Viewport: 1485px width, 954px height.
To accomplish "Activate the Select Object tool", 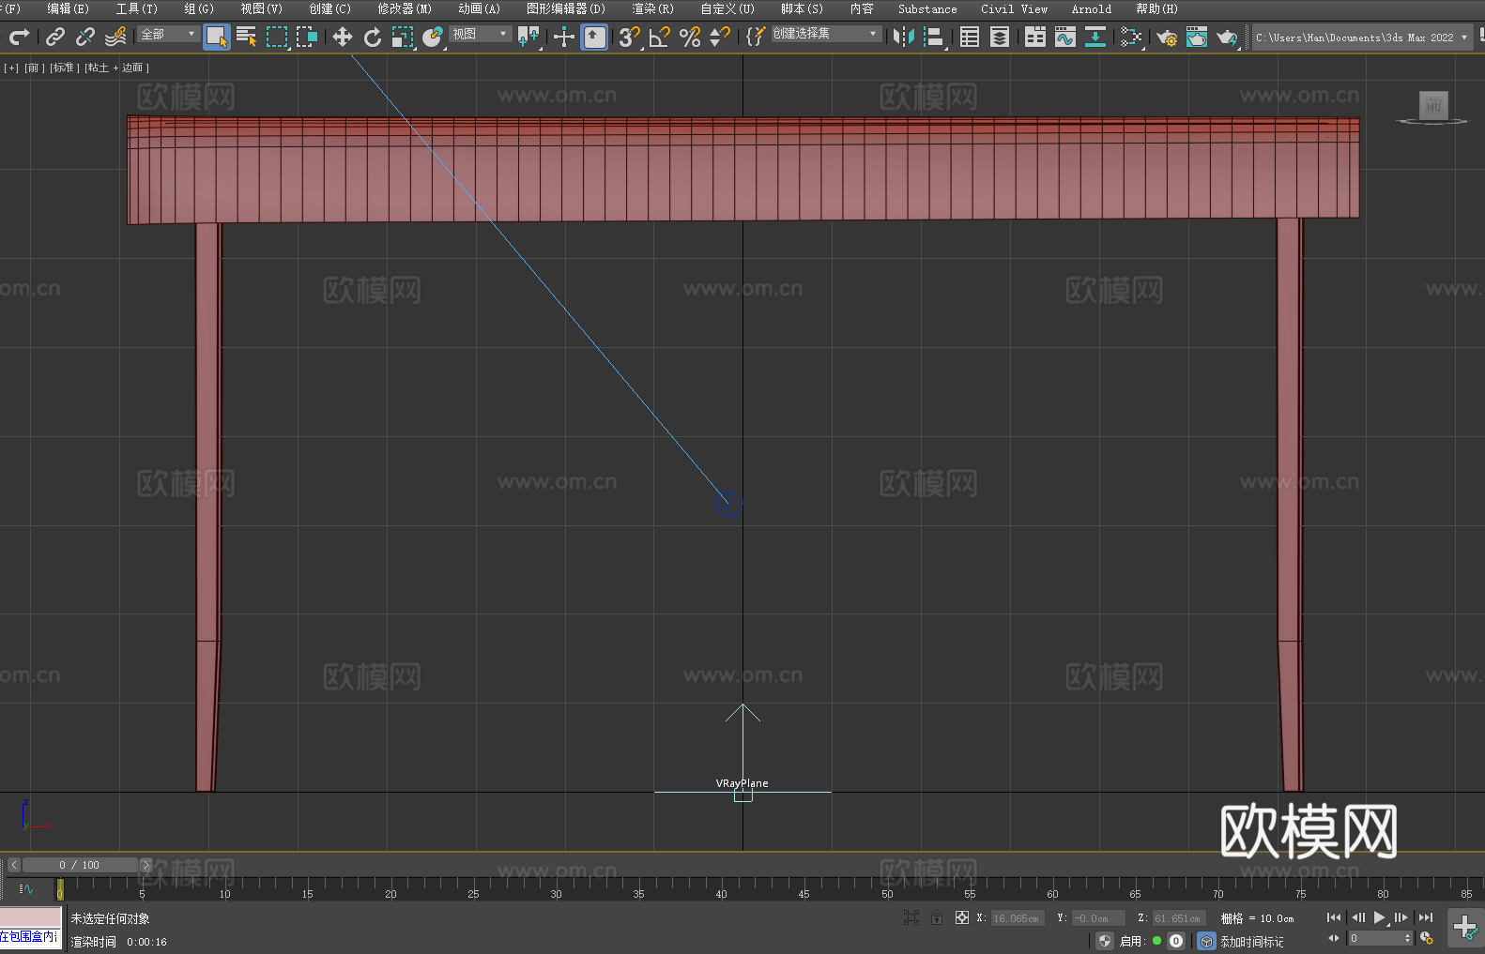I will 217,37.
